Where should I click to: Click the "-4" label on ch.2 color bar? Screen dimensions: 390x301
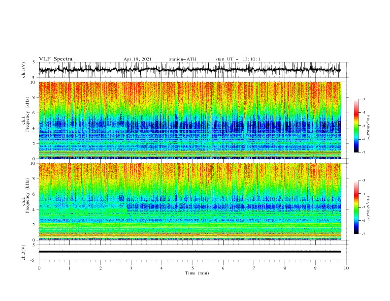coord(363,194)
